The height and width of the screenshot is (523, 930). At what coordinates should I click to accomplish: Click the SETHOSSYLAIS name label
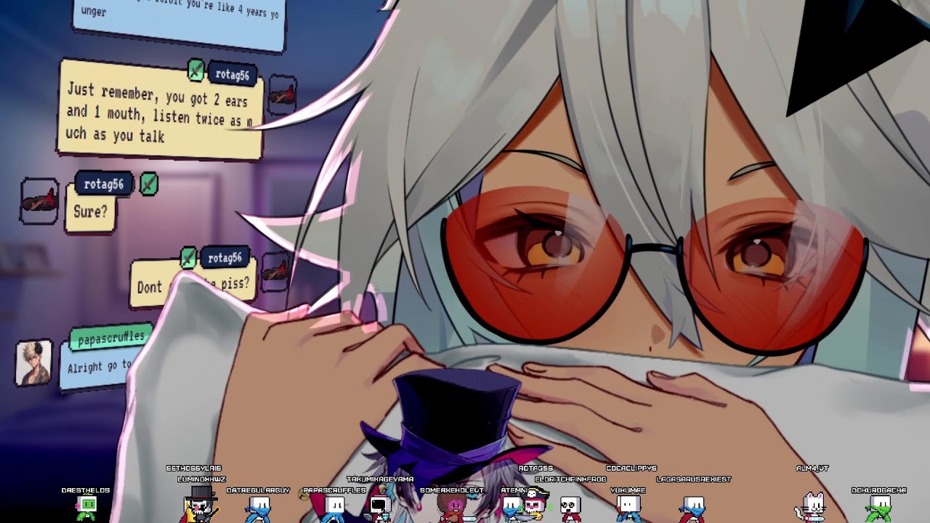[x=193, y=469]
